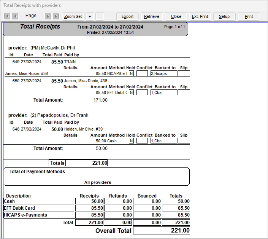The image size is (268, 239).
Task: Select HICAPS e-Payments description row
Action: [x=39, y=215]
